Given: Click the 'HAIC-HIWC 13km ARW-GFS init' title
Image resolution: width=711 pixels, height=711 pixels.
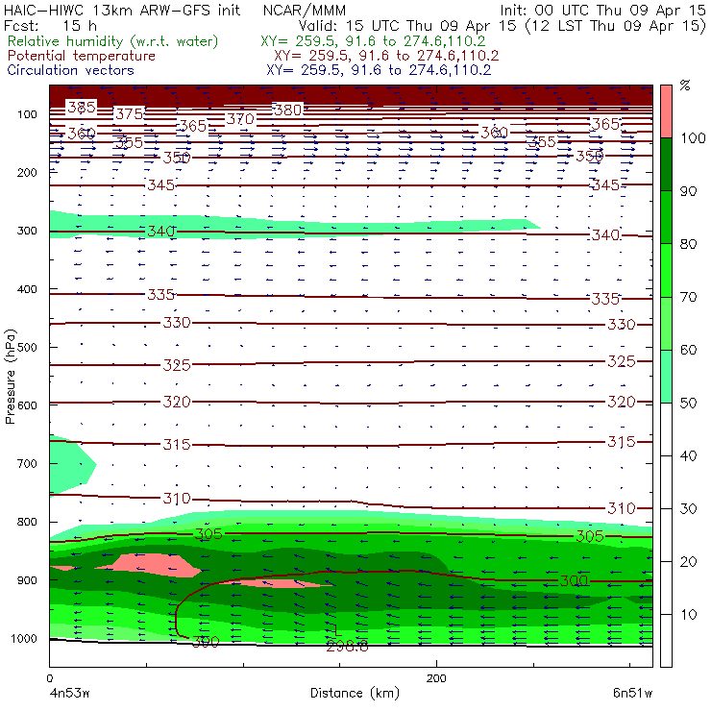Looking at the screenshot, I should pyautogui.click(x=122, y=10).
